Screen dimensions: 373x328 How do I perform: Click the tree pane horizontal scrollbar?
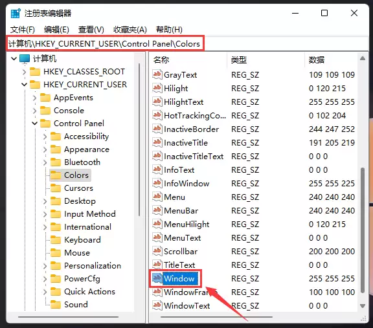(68, 317)
